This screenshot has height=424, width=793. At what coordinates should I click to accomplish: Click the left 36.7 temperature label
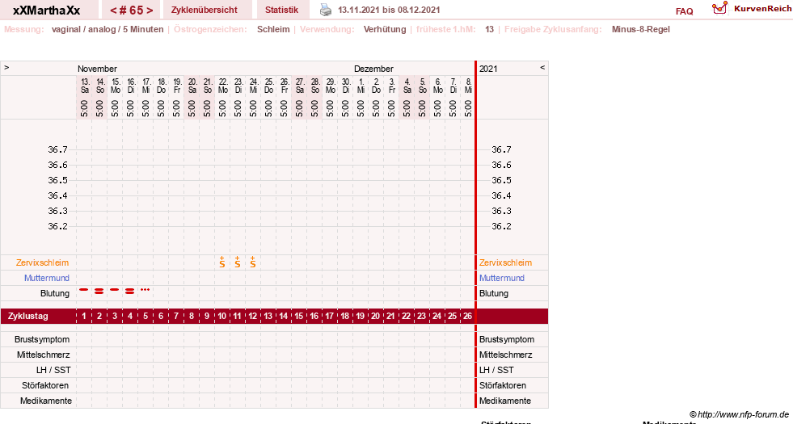pyautogui.click(x=57, y=149)
